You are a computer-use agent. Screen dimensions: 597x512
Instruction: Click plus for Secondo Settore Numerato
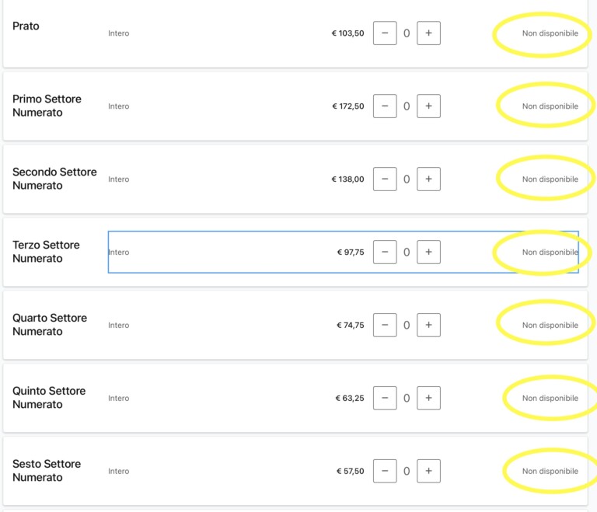coord(428,179)
